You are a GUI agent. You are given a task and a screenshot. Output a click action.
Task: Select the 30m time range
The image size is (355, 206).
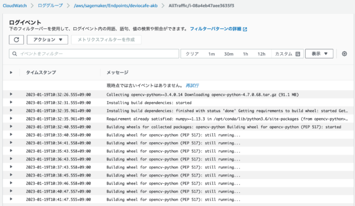[229, 54]
